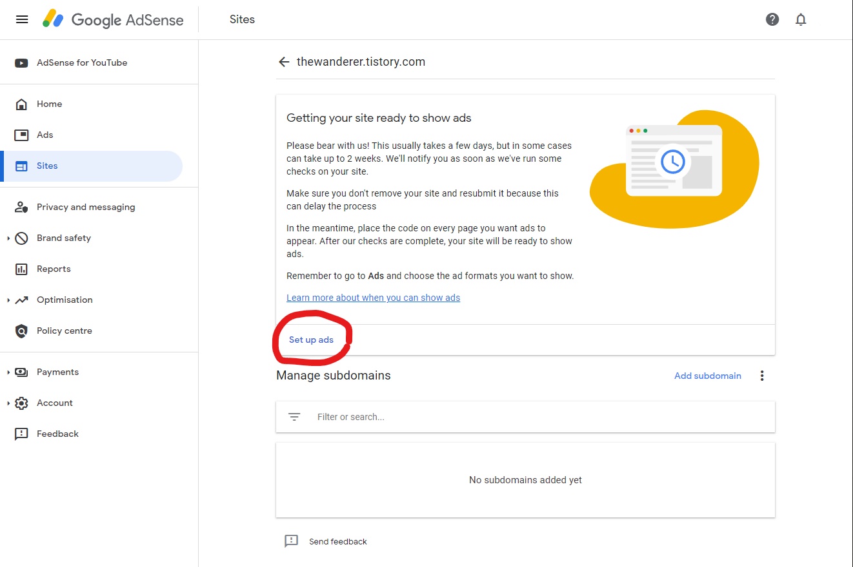Click the Set up ads button

pos(311,340)
